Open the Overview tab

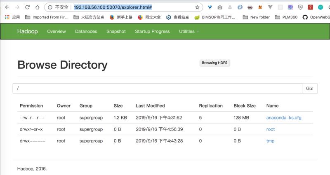click(57, 32)
